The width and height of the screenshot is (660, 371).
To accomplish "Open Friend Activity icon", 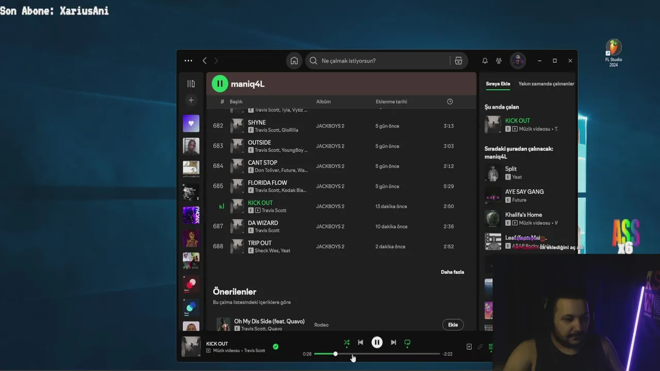I will 499,61.
